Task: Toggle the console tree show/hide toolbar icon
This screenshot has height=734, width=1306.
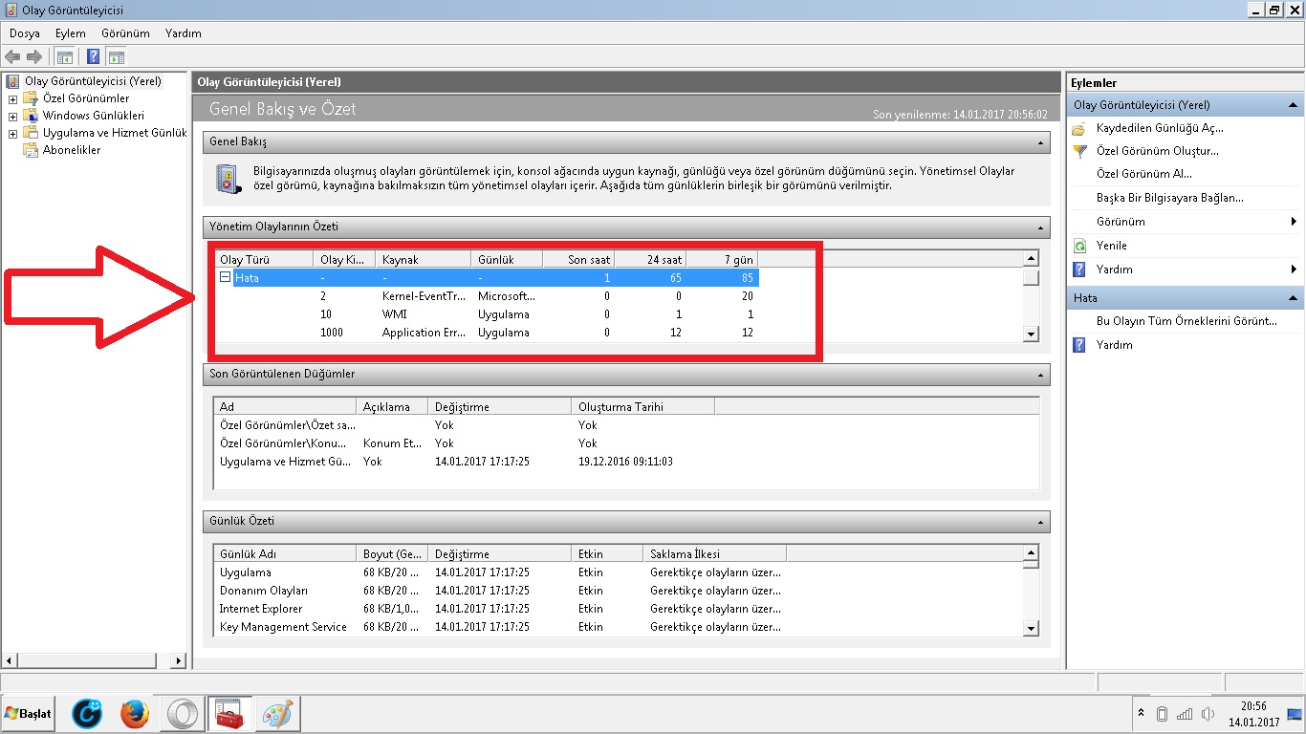Action: pyautogui.click(x=64, y=56)
